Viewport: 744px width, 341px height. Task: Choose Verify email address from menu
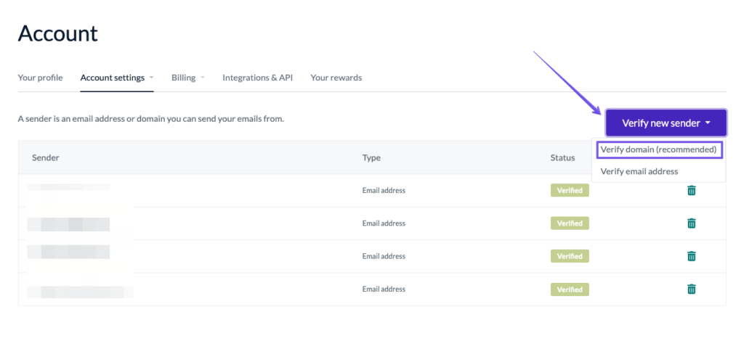tap(639, 171)
